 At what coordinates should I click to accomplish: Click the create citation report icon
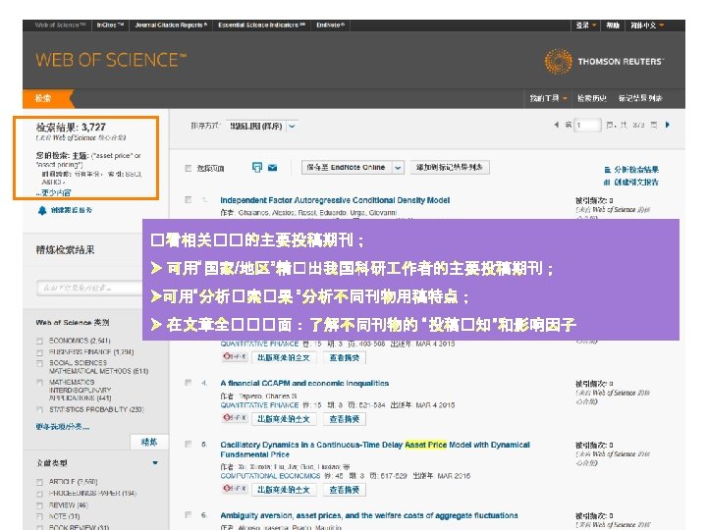coord(608,183)
